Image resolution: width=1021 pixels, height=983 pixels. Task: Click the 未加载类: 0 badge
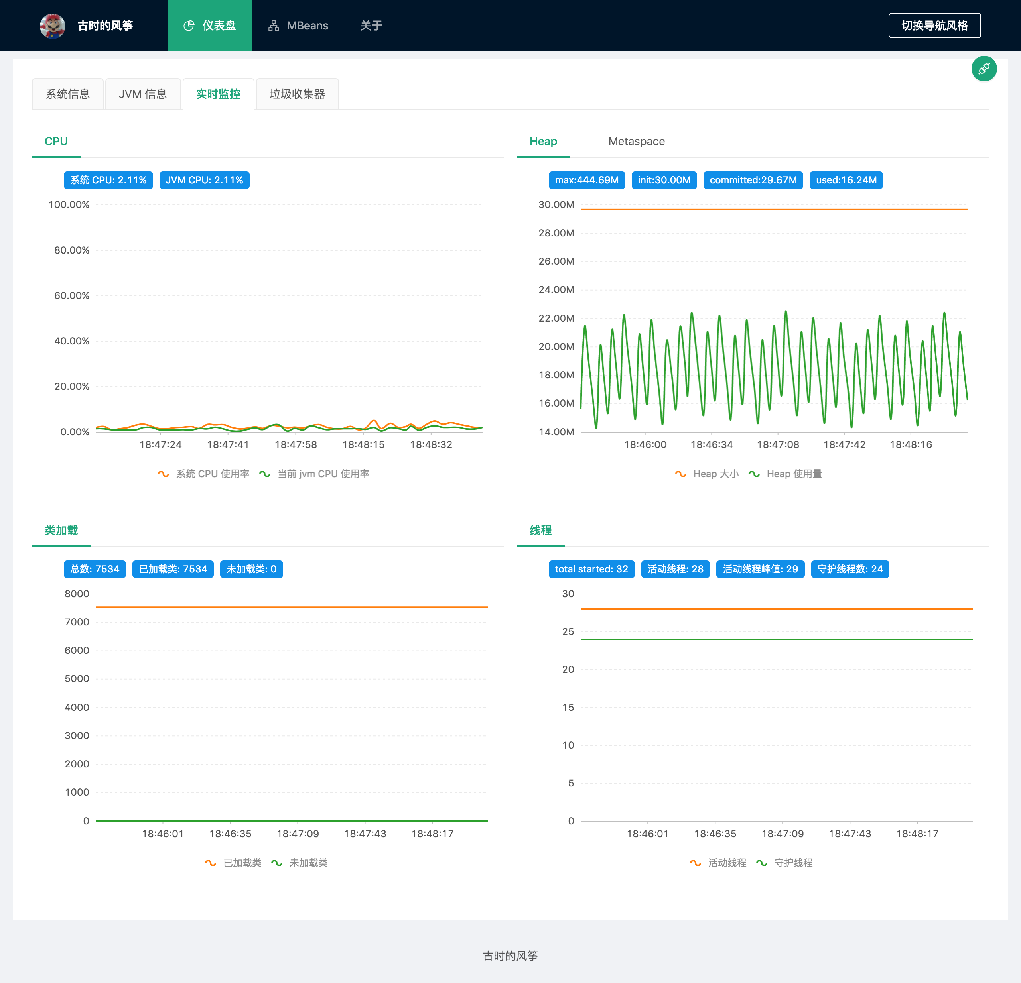point(252,569)
